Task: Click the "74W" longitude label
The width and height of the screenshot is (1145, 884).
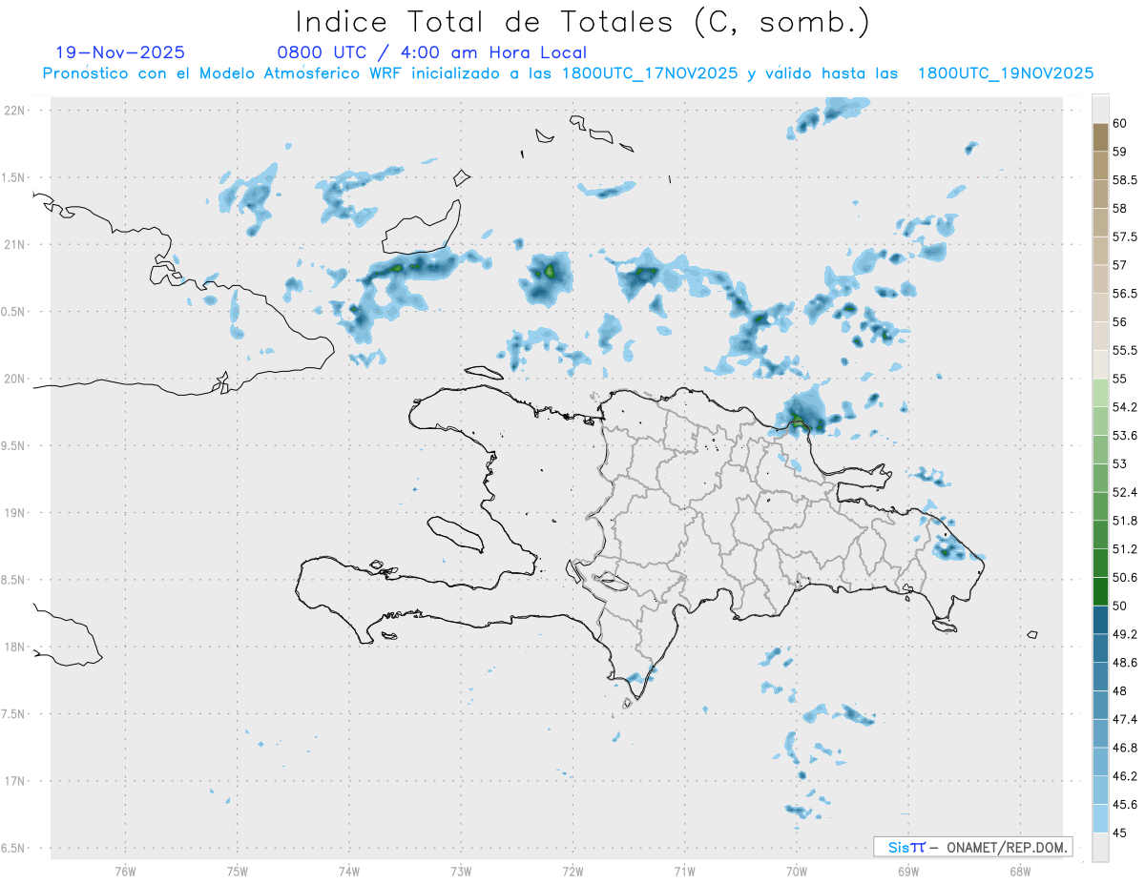Action: coord(349,871)
